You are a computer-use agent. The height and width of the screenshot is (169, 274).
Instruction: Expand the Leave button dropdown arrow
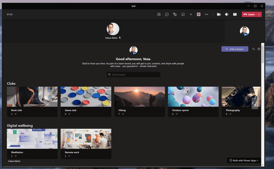click(x=259, y=14)
